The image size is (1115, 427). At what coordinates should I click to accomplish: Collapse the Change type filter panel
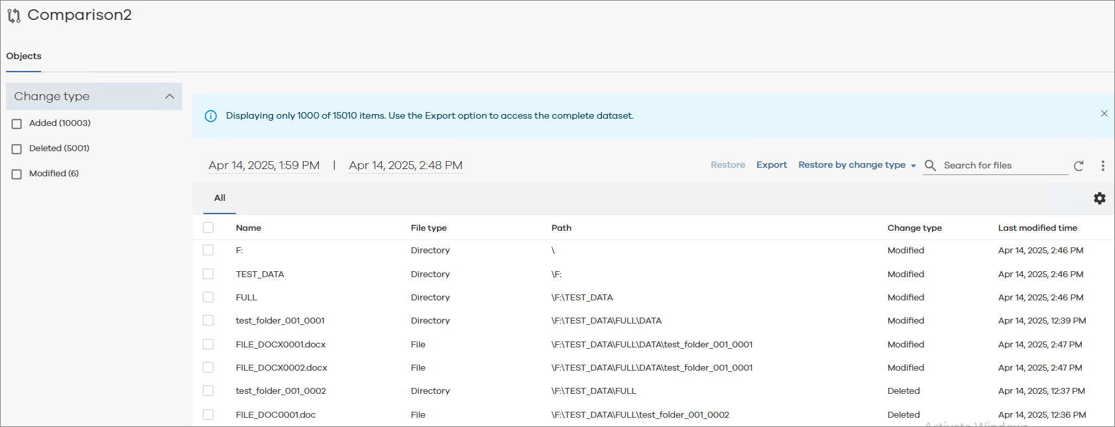point(170,97)
